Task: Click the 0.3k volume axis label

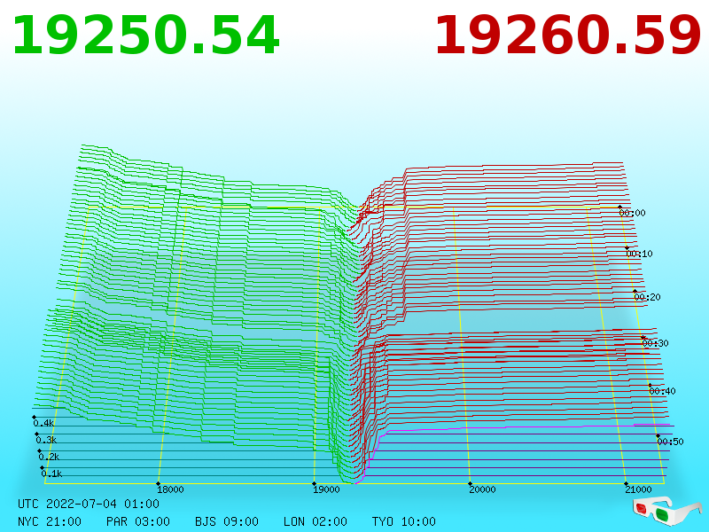Action: click(x=47, y=440)
